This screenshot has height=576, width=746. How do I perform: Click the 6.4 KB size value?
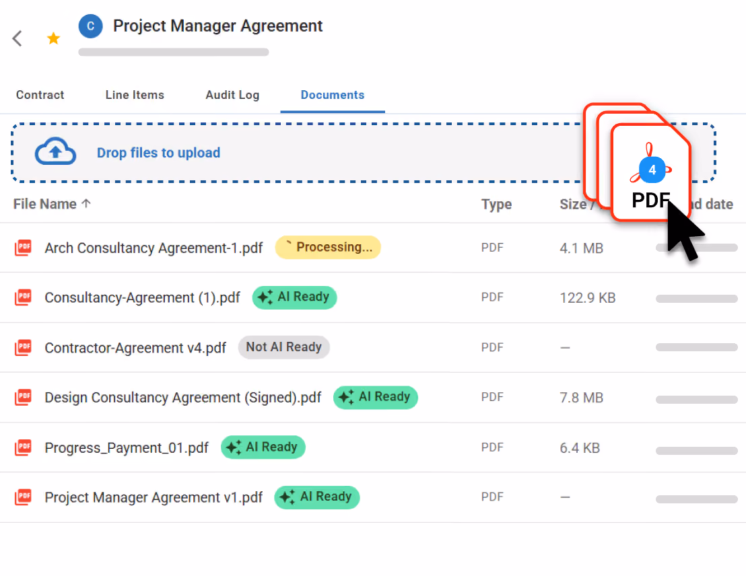coord(580,448)
